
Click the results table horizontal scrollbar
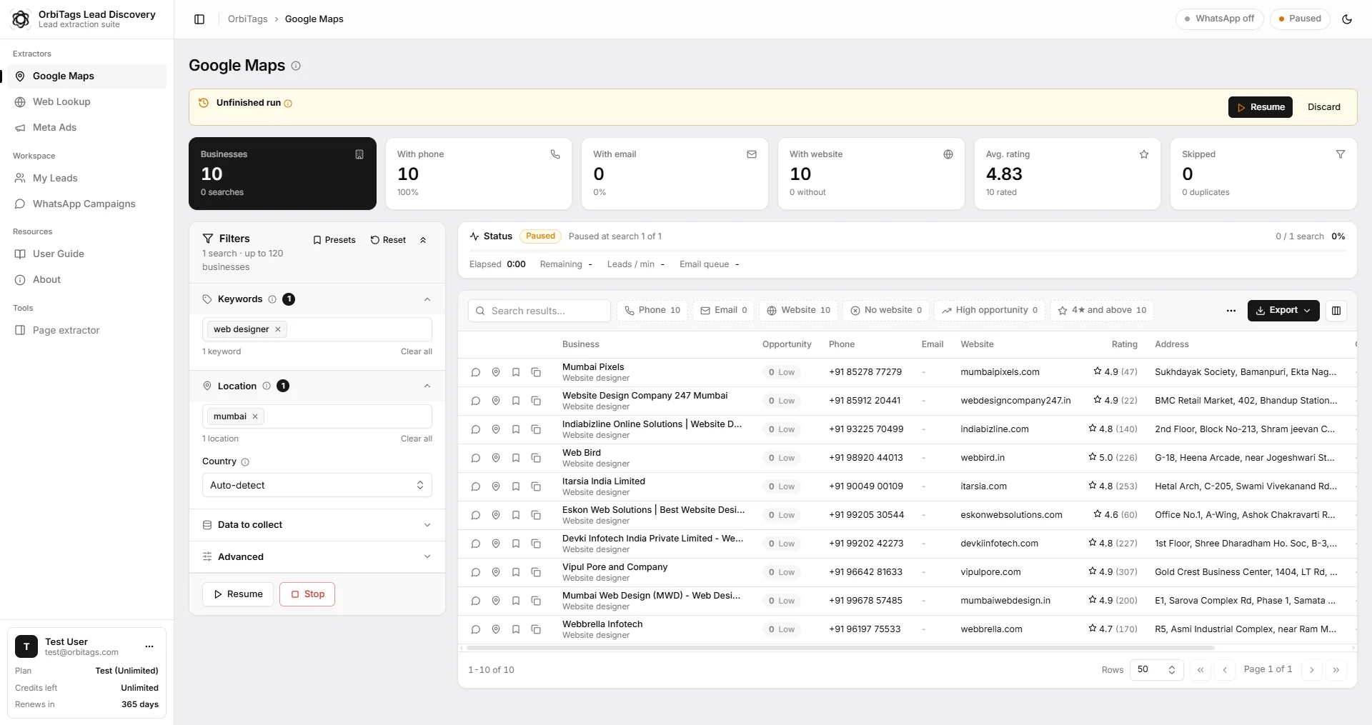coord(840,648)
